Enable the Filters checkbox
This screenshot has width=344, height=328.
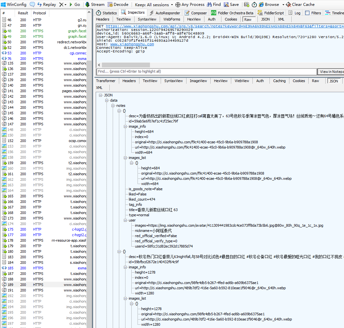(307, 13)
